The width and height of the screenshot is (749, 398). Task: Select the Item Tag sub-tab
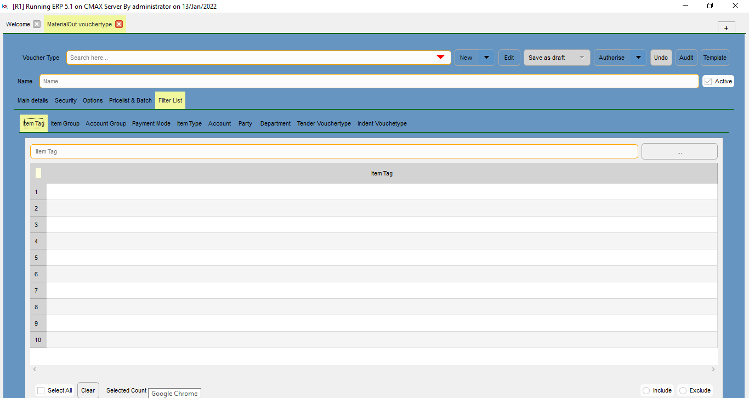point(33,123)
